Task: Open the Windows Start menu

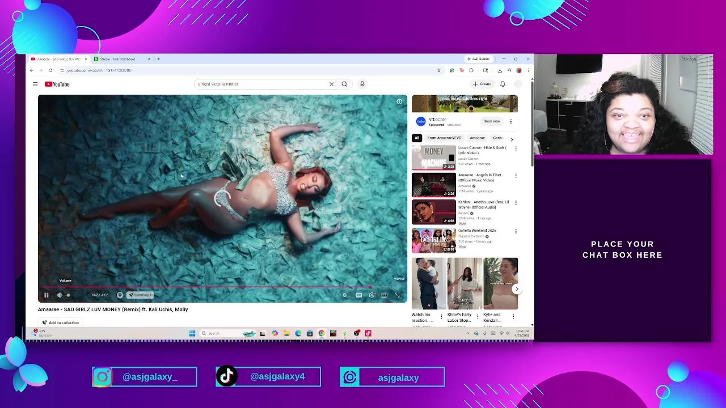Action: tap(192, 333)
